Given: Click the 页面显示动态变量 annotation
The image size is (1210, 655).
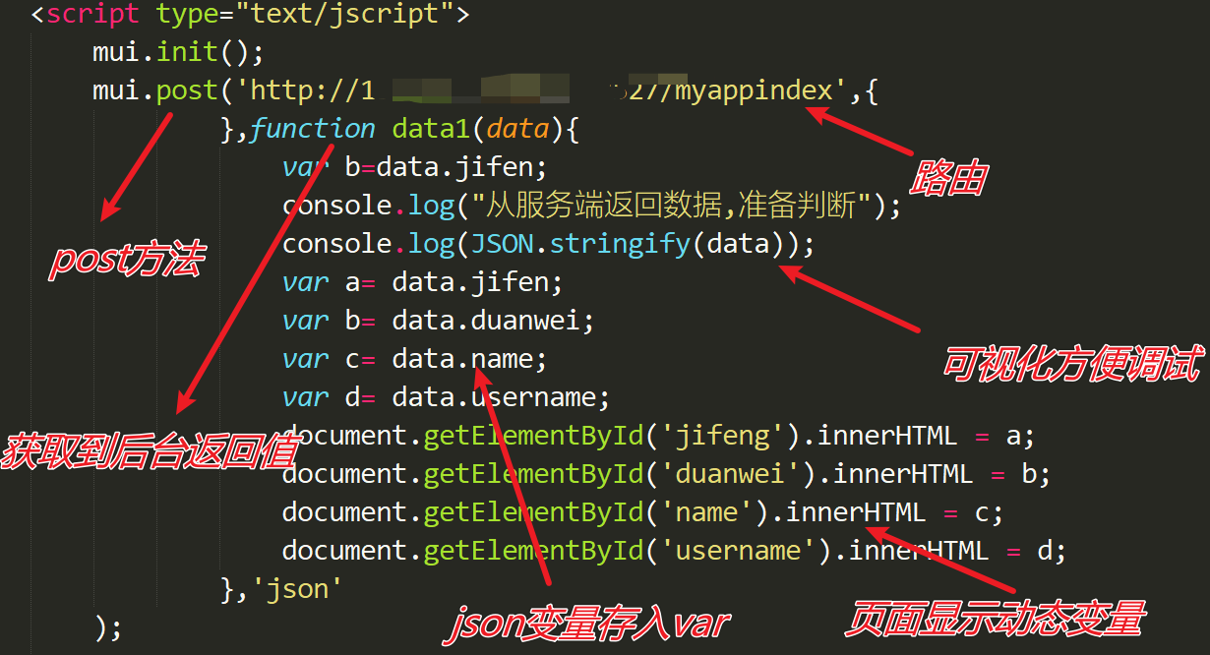Looking at the screenshot, I should point(996,619).
